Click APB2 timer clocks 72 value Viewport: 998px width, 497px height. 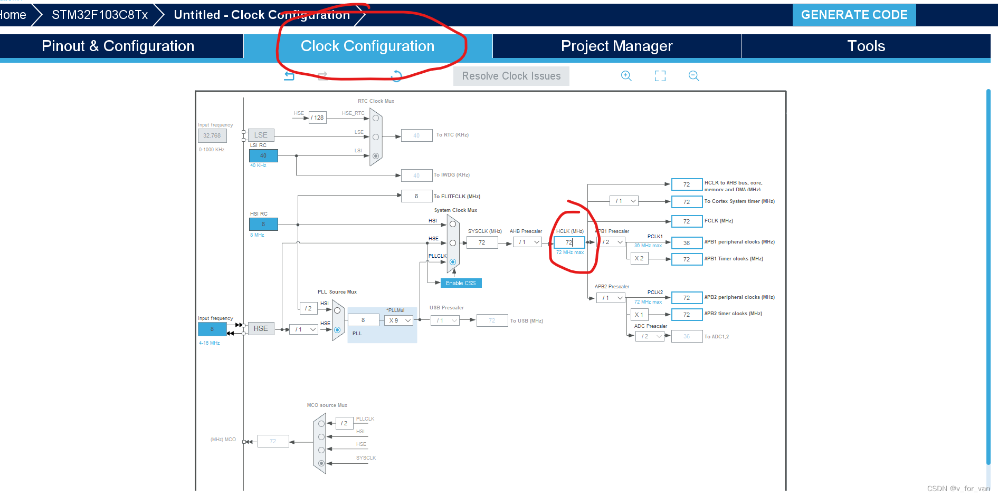tap(687, 315)
